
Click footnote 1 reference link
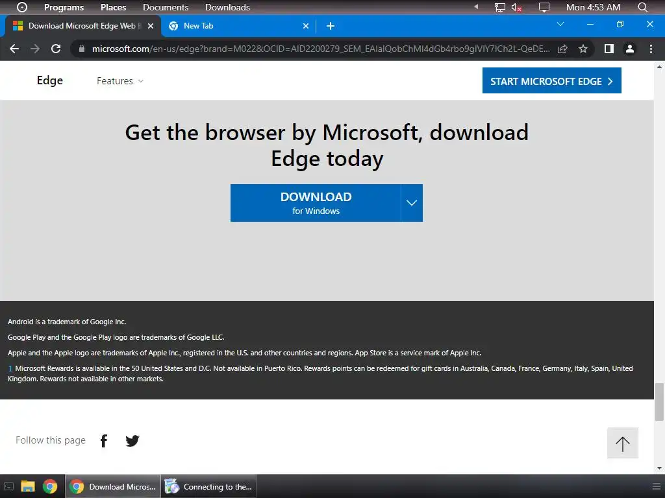click(x=10, y=368)
